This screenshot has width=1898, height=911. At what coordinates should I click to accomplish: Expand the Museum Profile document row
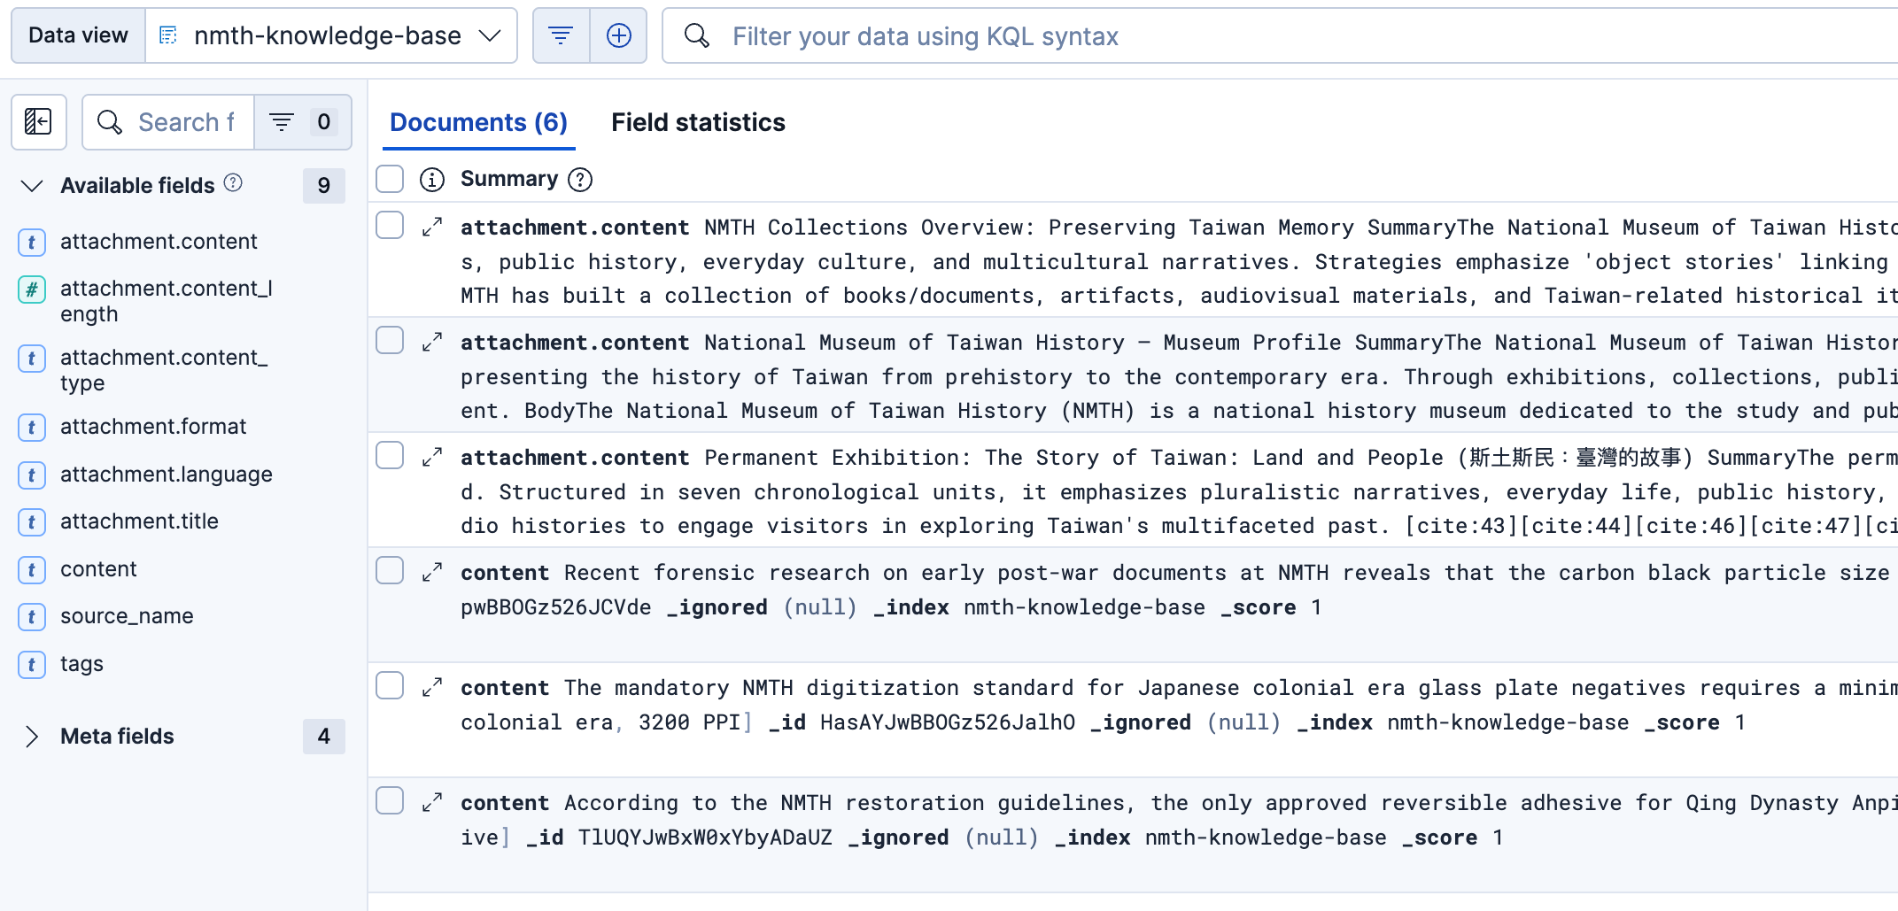tap(432, 343)
